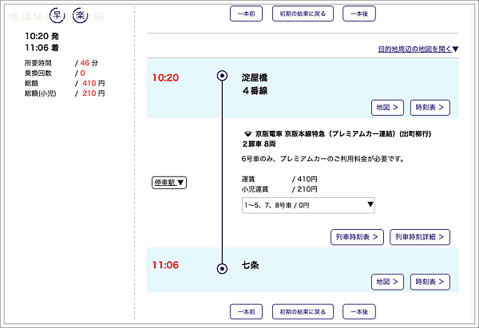Click the bottom 一本前 button
This screenshot has height=328, width=479.
click(246, 312)
